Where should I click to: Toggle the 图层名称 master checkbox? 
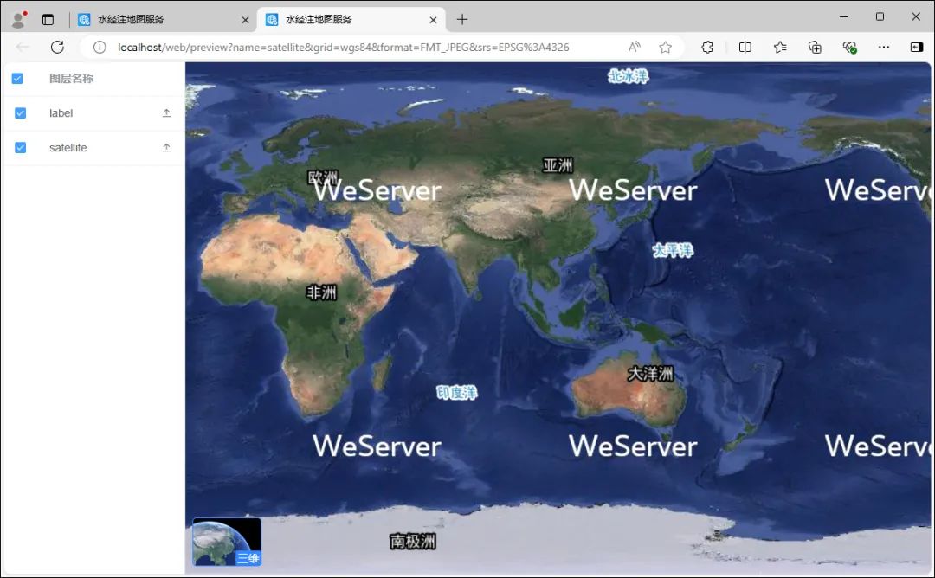click(19, 78)
